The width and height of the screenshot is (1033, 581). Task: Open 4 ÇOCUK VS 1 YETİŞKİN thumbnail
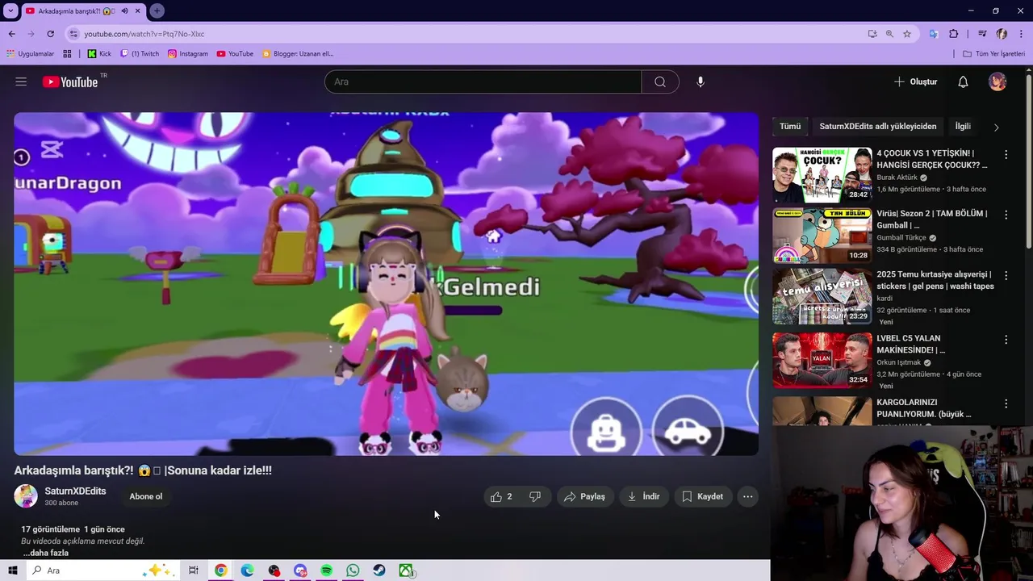(822, 175)
